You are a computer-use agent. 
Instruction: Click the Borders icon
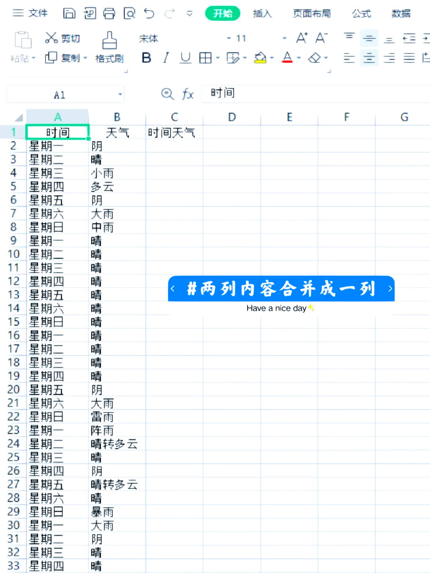tap(205, 58)
